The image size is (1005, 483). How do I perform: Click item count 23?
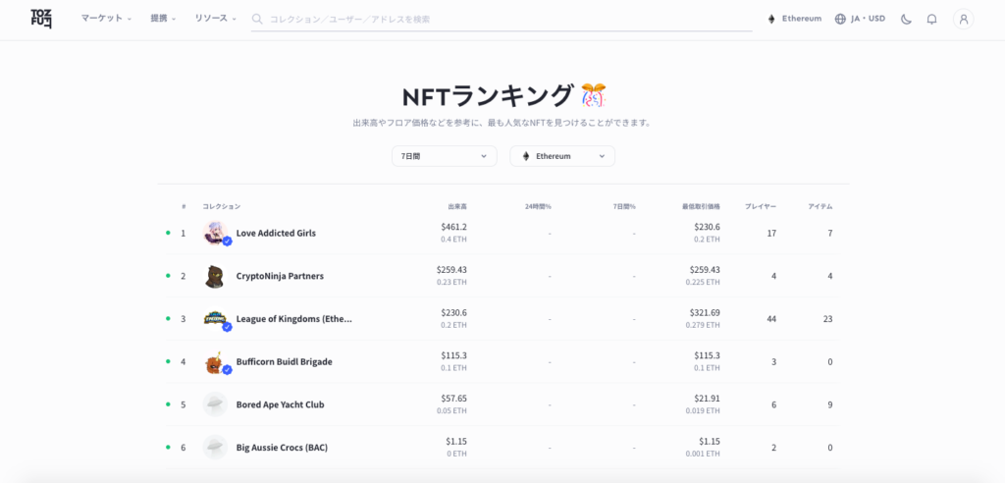(x=827, y=319)
